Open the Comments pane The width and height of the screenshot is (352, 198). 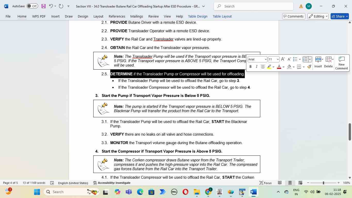[293, 16]
